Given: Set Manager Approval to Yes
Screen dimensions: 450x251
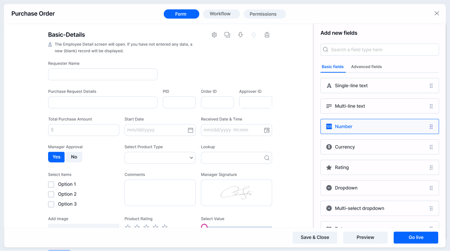Looking at the screenshot, I should (x=56, y=157).
